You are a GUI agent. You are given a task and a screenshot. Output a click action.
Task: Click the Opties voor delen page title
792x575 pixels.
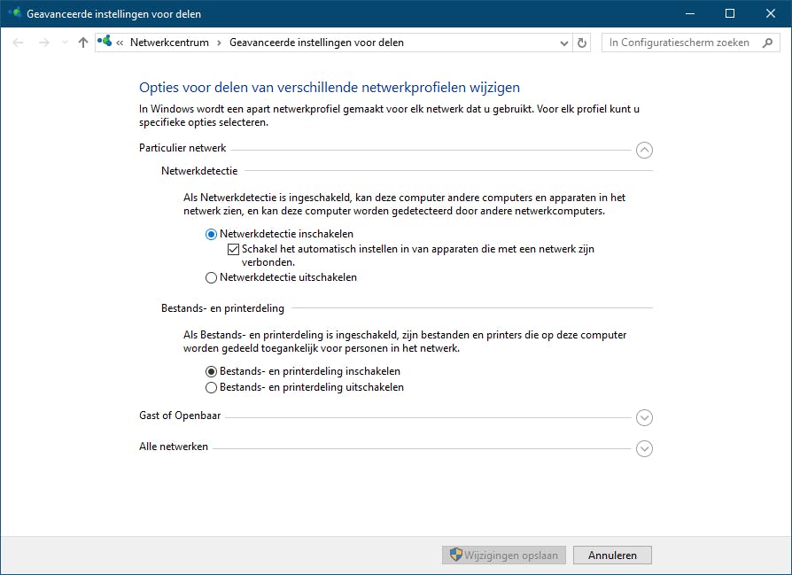(330, 88)
